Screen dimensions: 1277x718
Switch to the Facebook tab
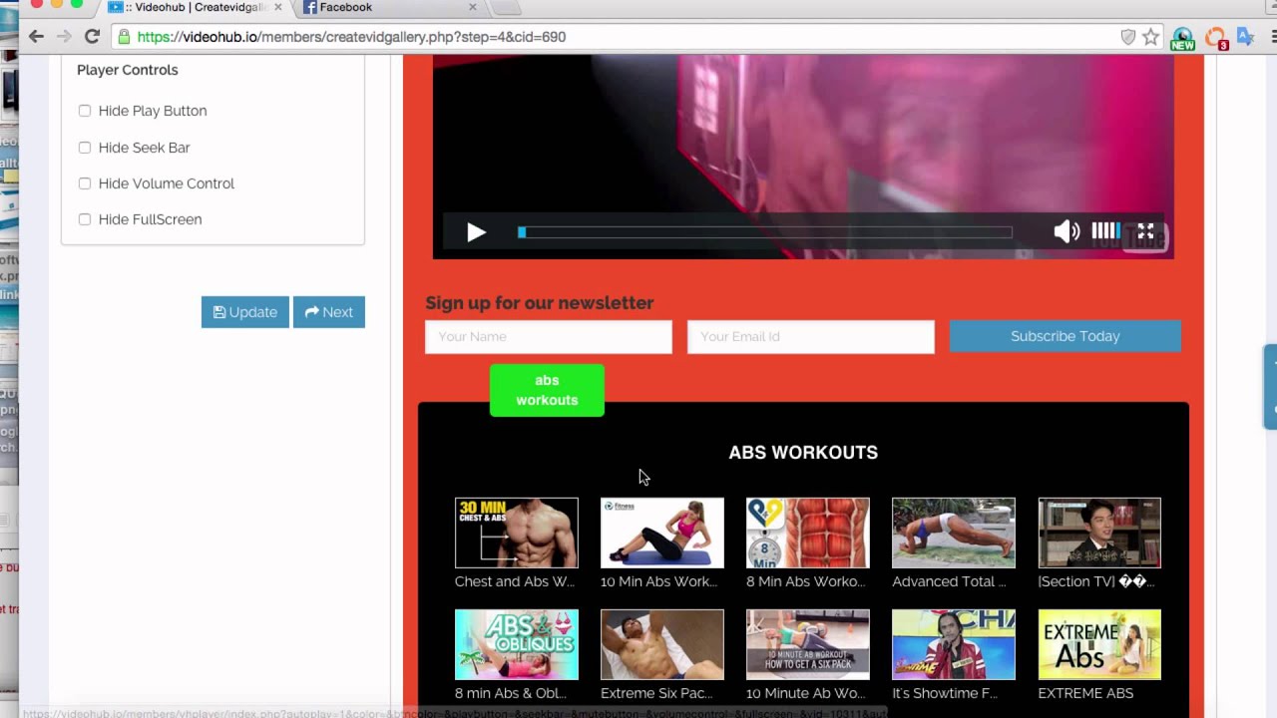point(389,7)
